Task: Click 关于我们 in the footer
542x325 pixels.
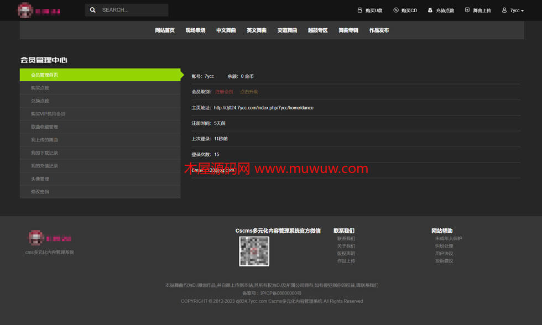Action: (346, 246)
